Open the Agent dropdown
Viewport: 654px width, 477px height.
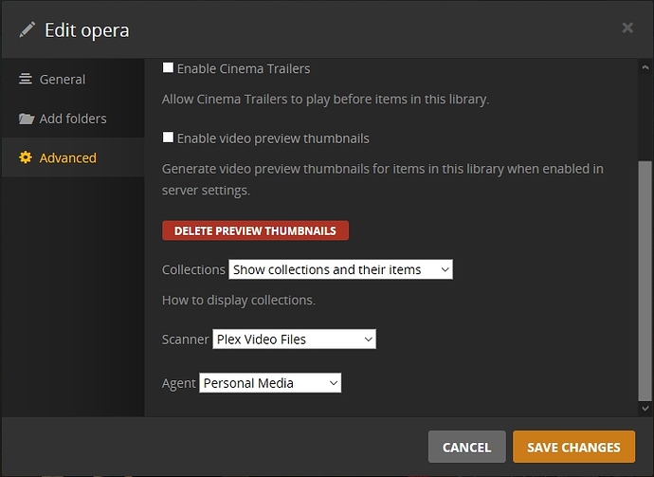pyautogui.click(x=270, y=383)
